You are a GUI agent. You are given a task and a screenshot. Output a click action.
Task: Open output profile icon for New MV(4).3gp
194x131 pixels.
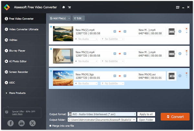[172, 76]
